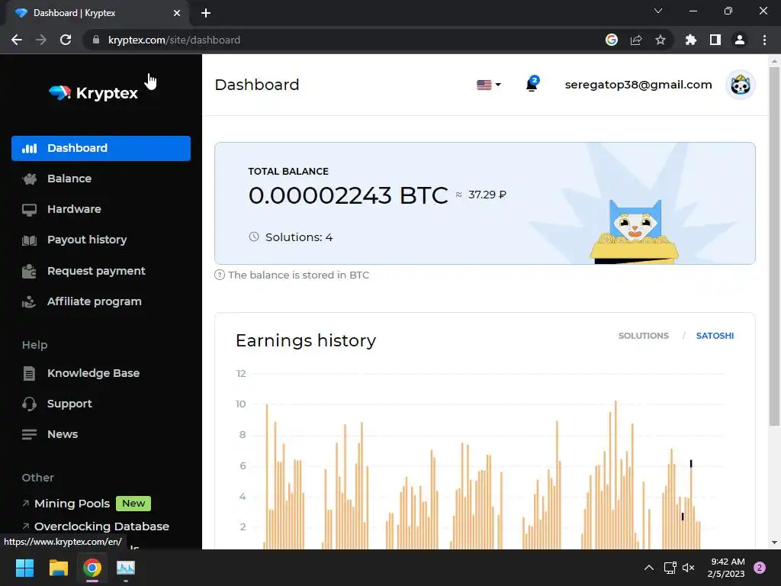Open the taskbar clock and date
Screen dimensions: 781x586
click(726, 568)
